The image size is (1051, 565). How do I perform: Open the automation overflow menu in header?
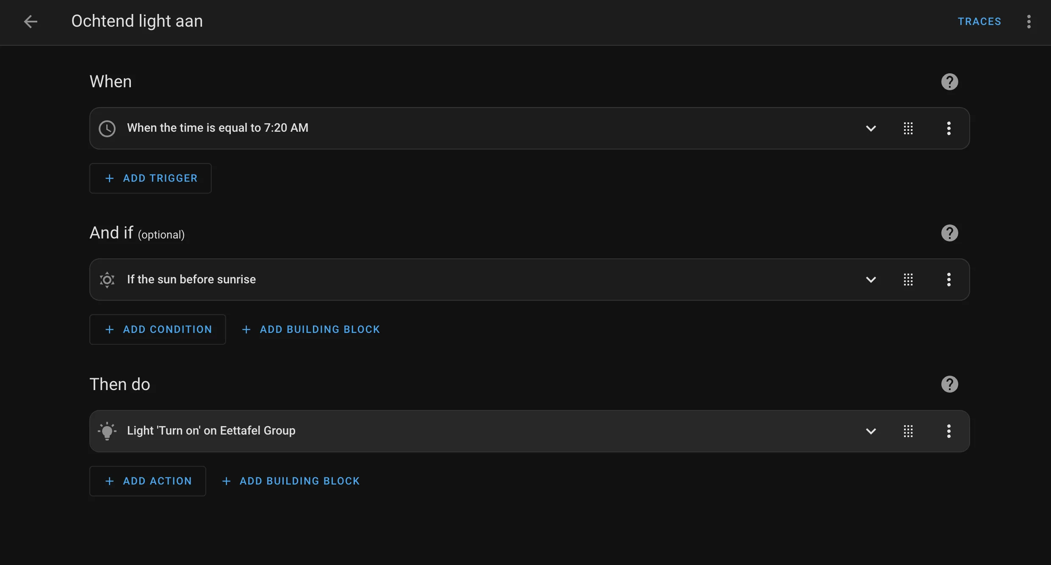pos(1029,22)
